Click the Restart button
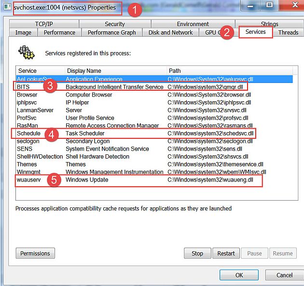This screenshot has width=304, height=286. [x=226, y=253]
